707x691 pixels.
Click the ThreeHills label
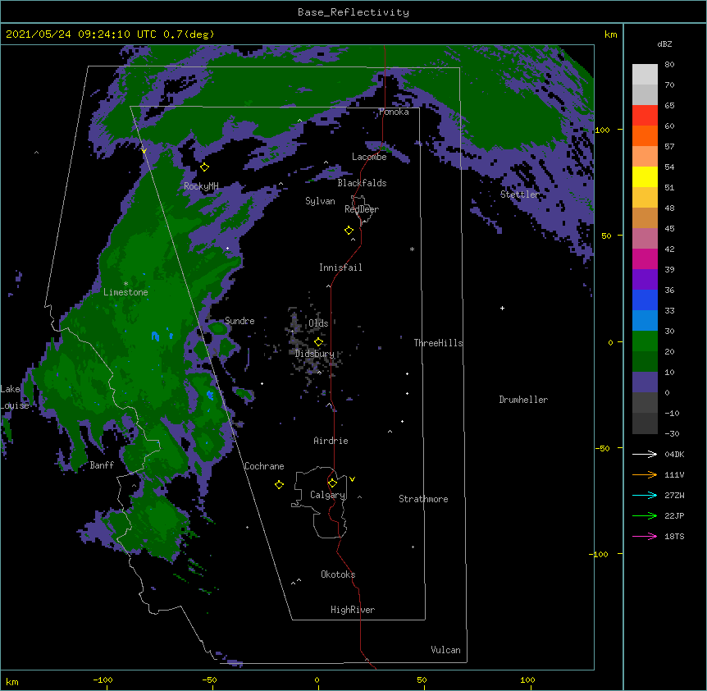point(438,343)
